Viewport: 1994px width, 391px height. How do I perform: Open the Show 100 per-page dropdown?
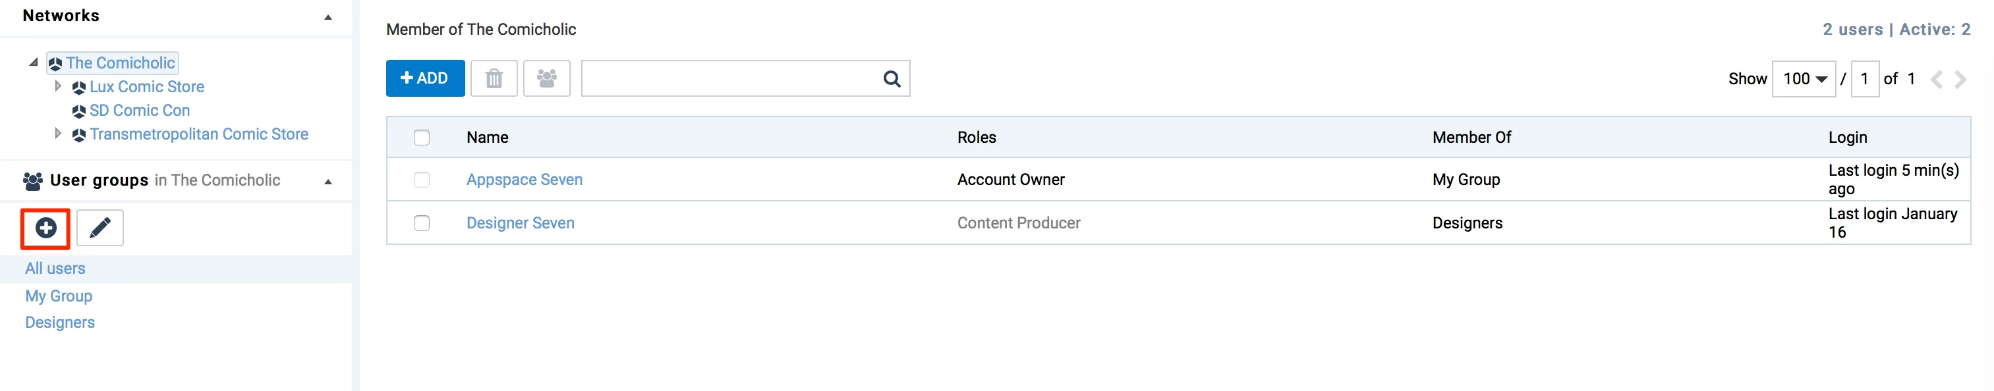pos(1804,79)
